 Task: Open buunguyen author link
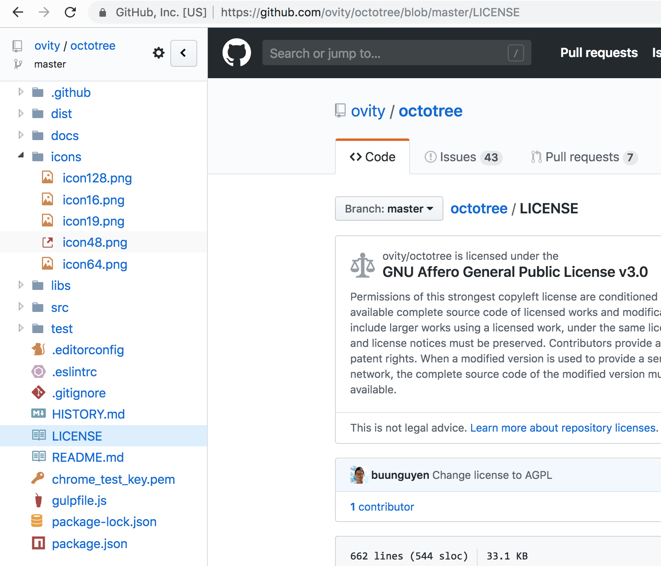tap(400, 475)
